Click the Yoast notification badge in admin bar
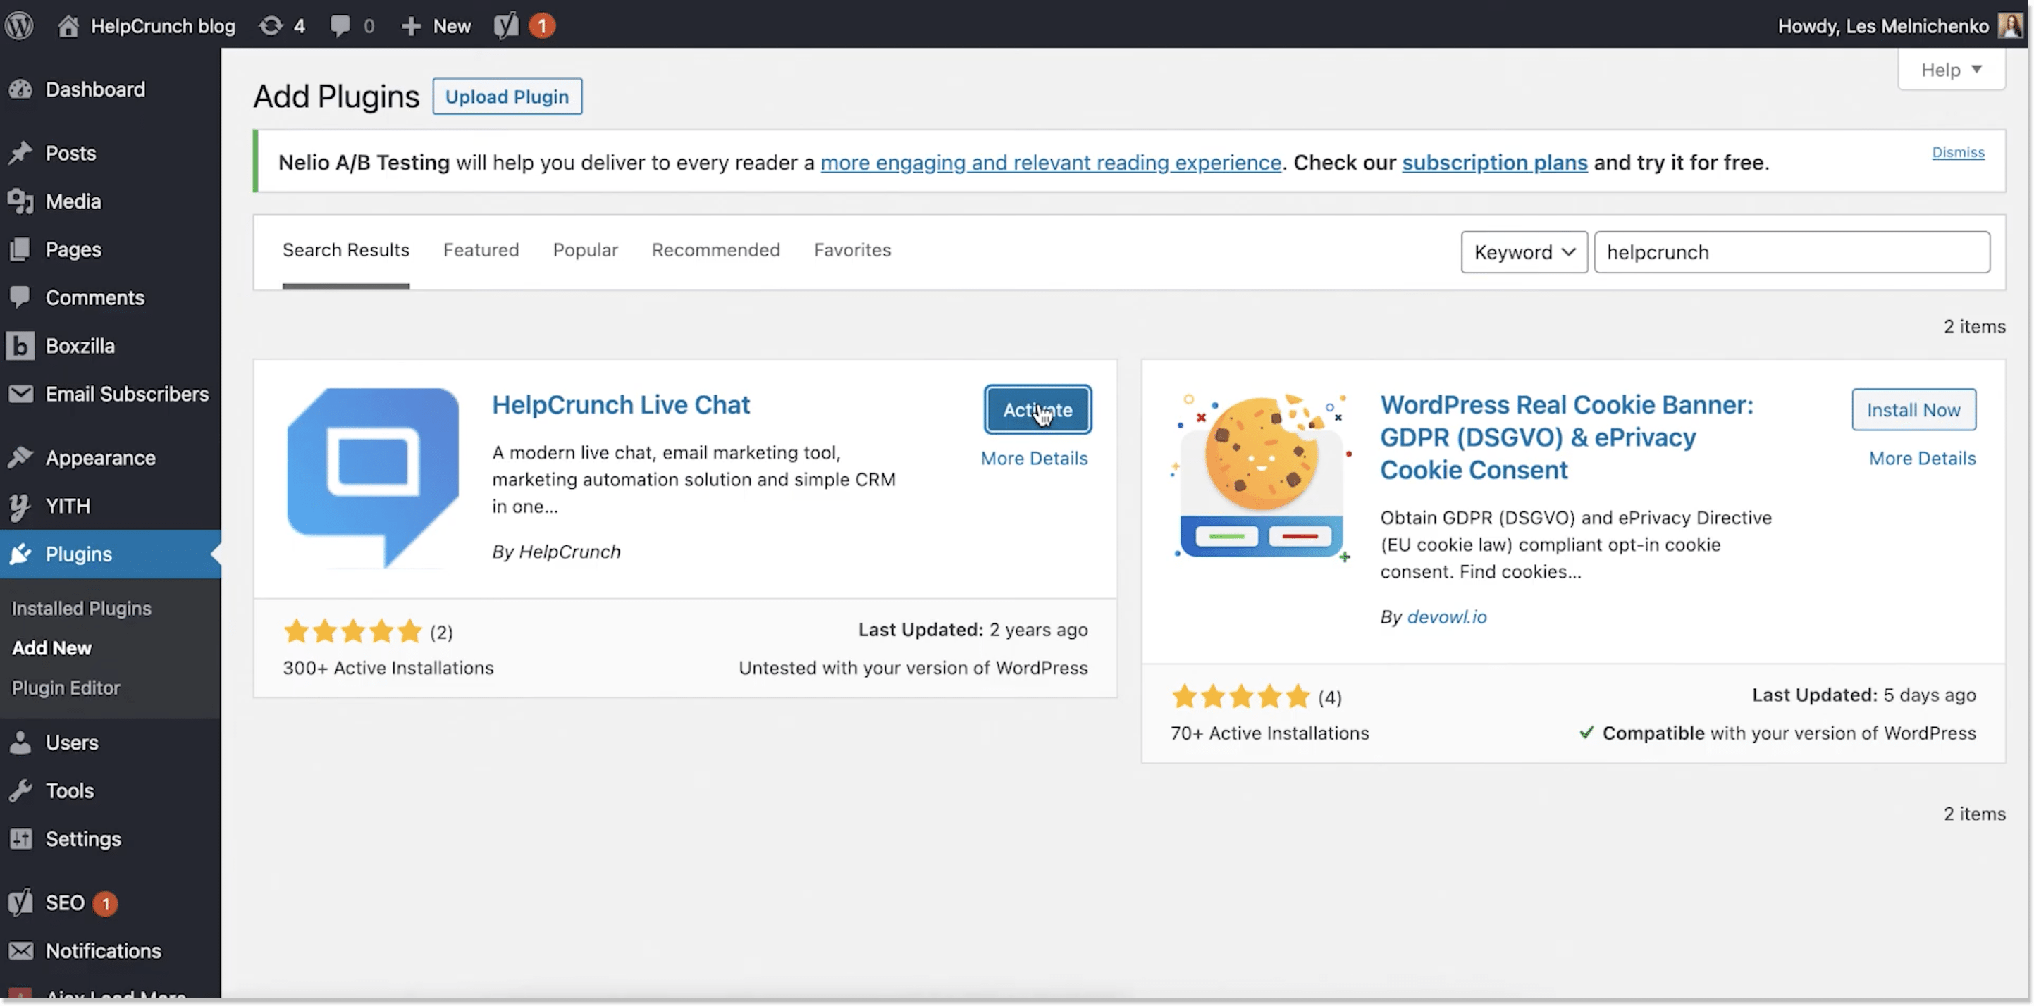 pyautogui.click(x=542, y=26)
